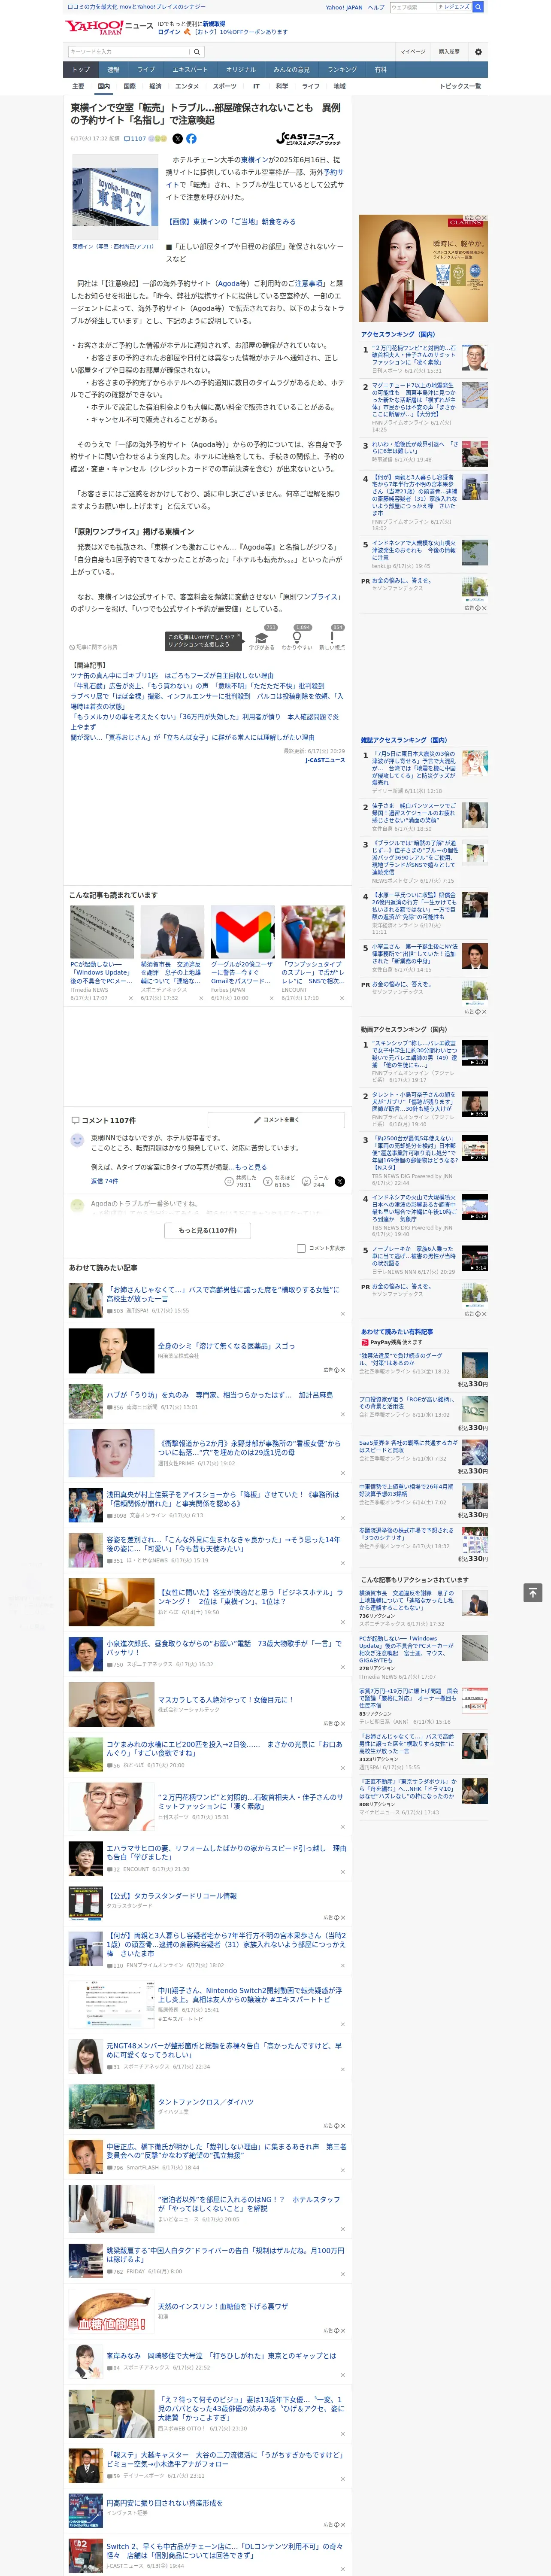This screenshot has height=2576, width=551.
Task: Click the Yahoo! JAPAN top link
Action: click(344, 7)
